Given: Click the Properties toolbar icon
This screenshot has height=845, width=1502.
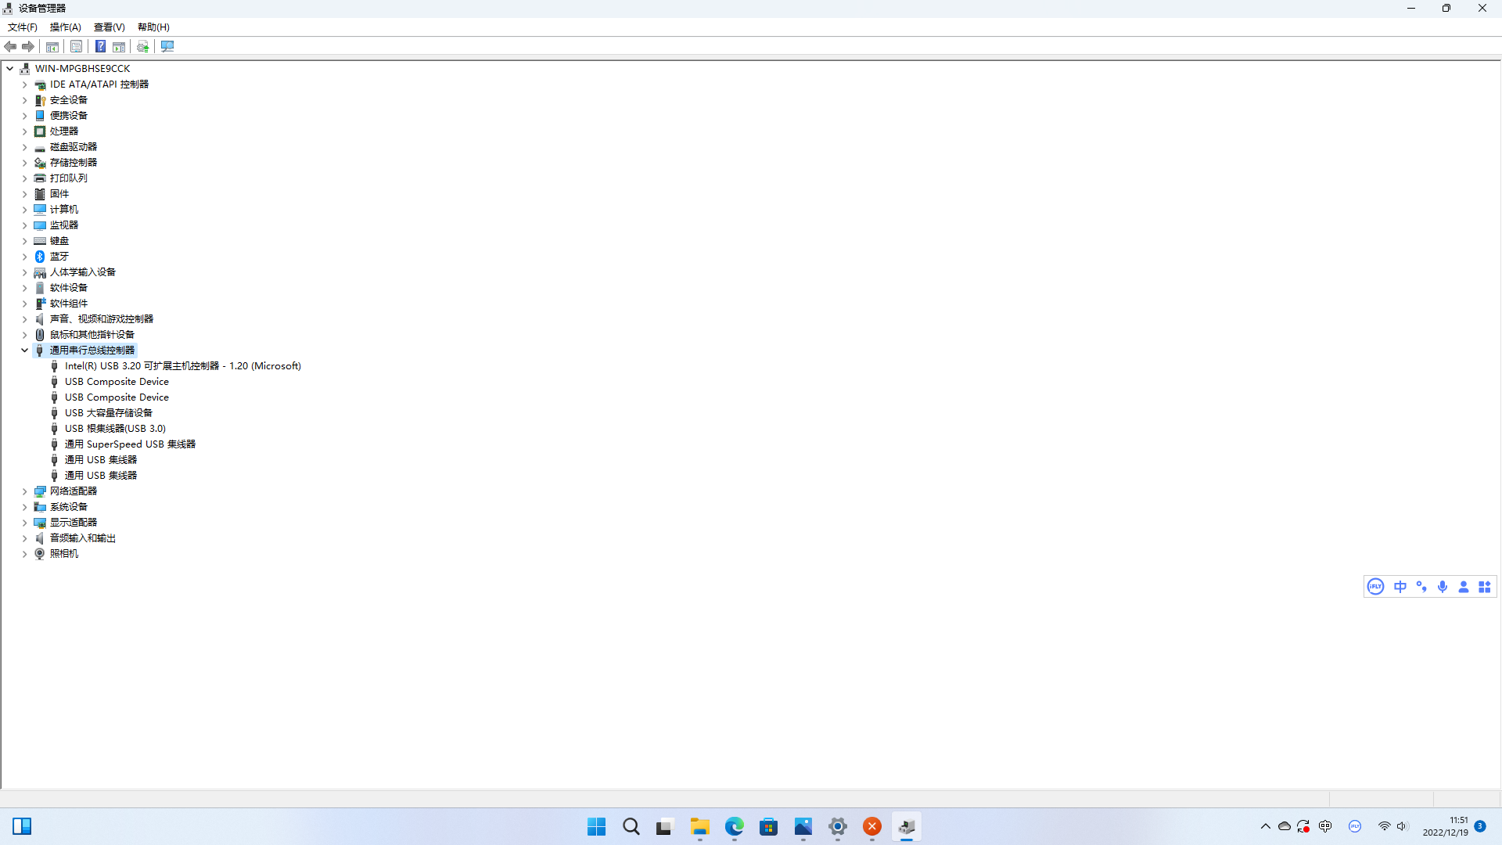Looking at the screenshot, I should coord(76,47).
